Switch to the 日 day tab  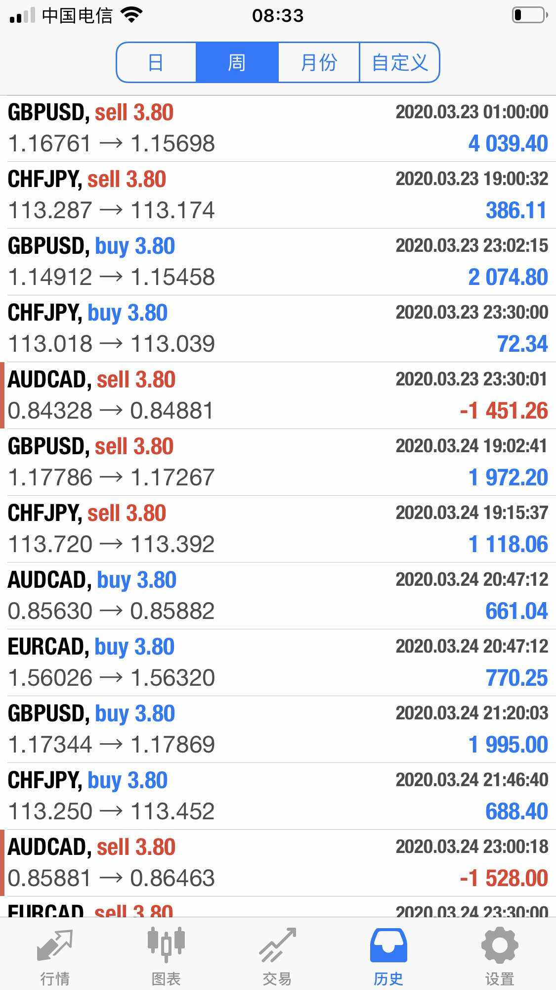point(156,63)
